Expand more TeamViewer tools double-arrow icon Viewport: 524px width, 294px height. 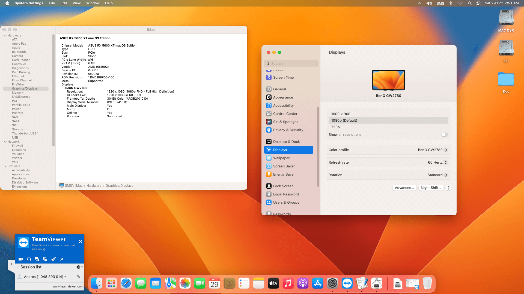pos(62,259)
